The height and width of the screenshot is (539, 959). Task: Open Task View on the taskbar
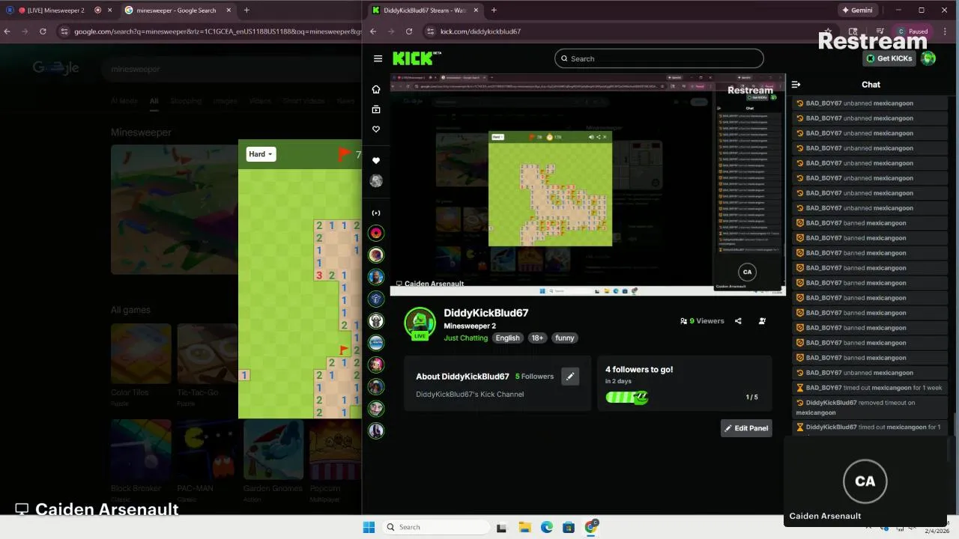(501, 527)
